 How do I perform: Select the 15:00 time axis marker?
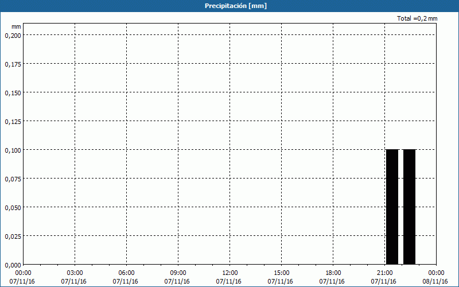pos(281,273)
